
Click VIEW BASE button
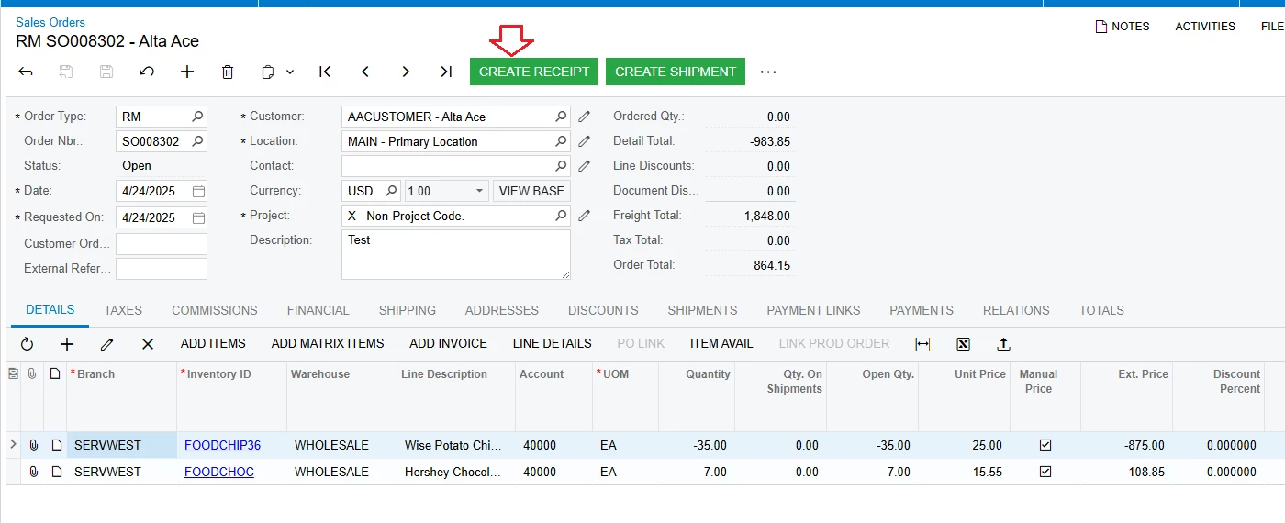click(x=531, y=191)
